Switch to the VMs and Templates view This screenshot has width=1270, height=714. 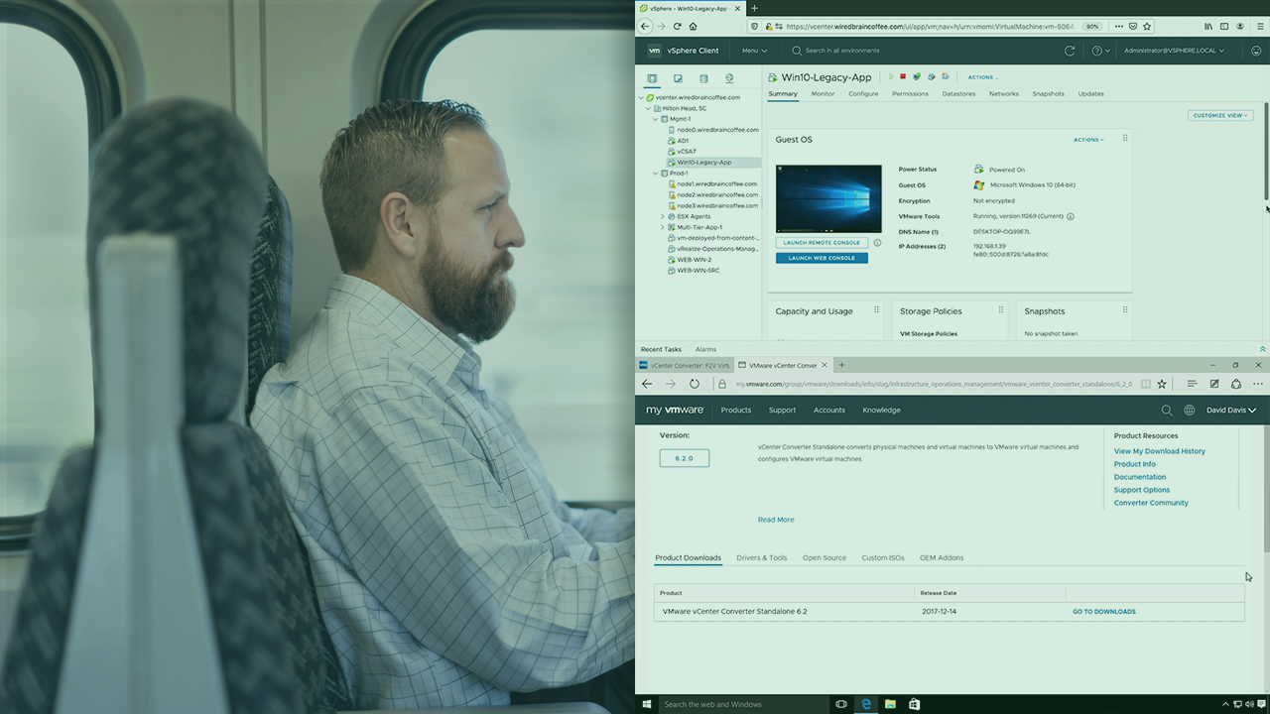[678, 78]
